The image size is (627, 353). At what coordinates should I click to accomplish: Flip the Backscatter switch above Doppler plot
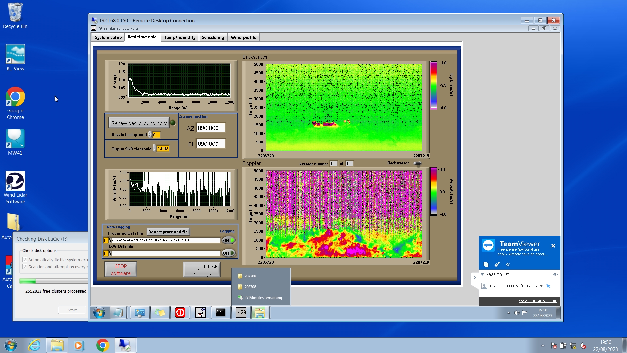417,163
